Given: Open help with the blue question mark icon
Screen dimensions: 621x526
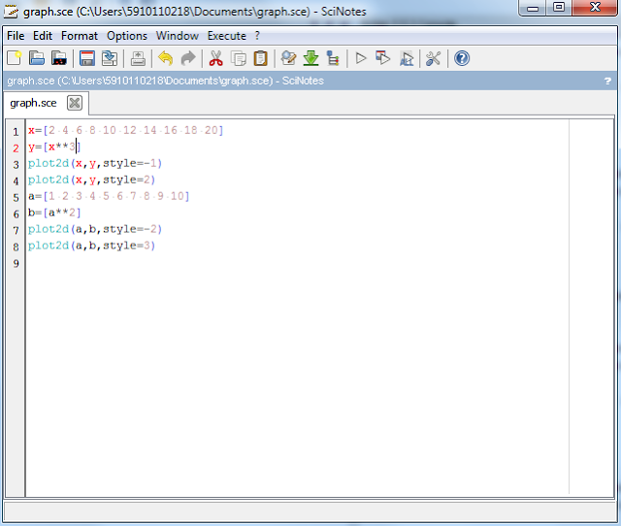Looking at the screenshot, I should tap(462, 58).
